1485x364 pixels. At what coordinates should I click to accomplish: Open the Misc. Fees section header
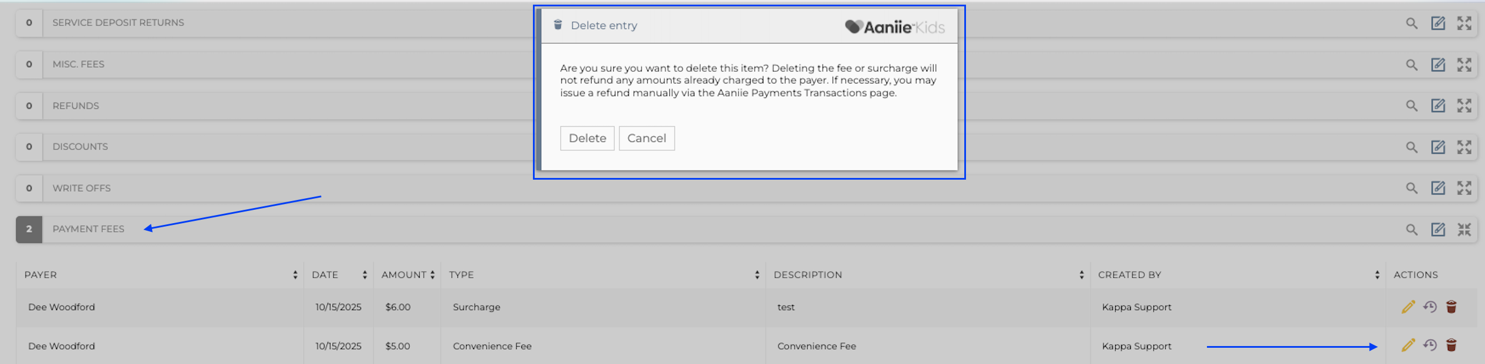[78, 64]
